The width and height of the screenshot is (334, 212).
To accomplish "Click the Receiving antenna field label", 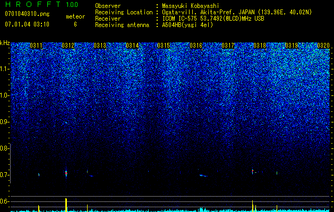I will click(x=122, y=25).
